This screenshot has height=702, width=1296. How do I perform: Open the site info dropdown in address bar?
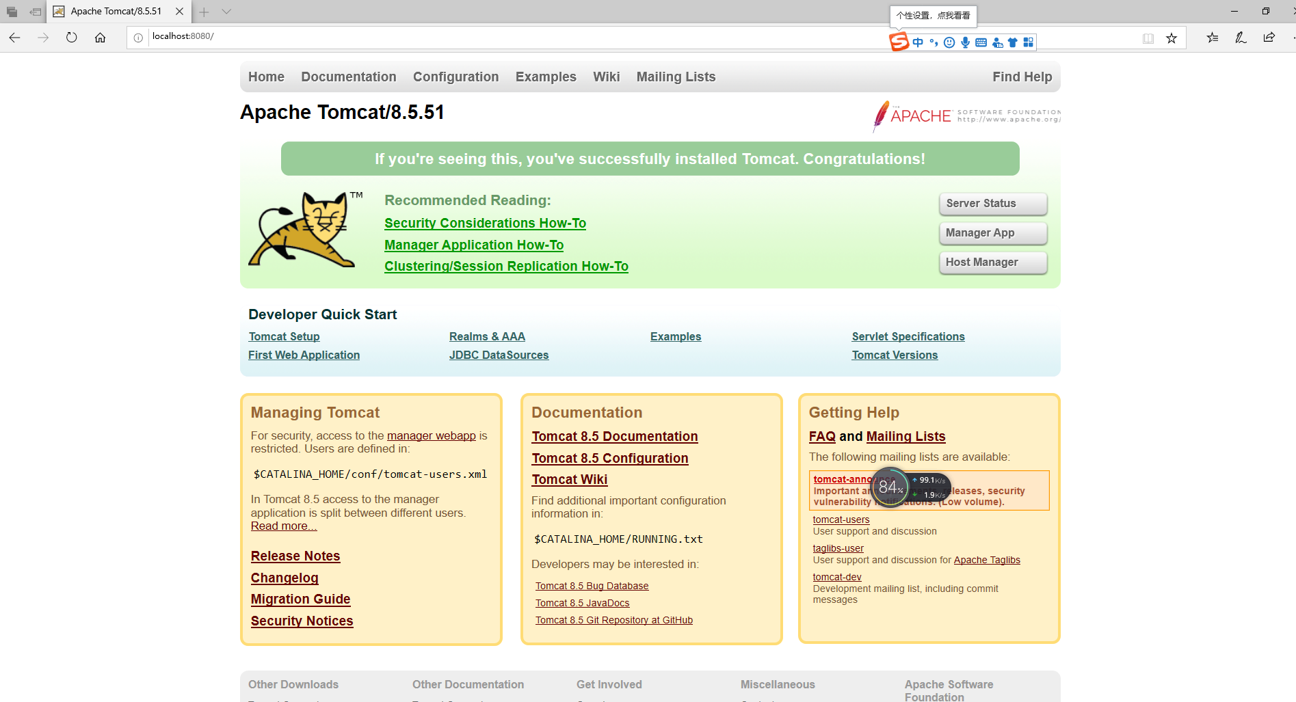click(137, 37)
